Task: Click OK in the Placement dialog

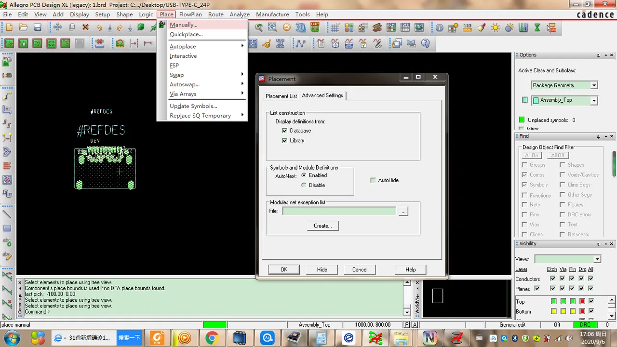Action: coord(284,269)
